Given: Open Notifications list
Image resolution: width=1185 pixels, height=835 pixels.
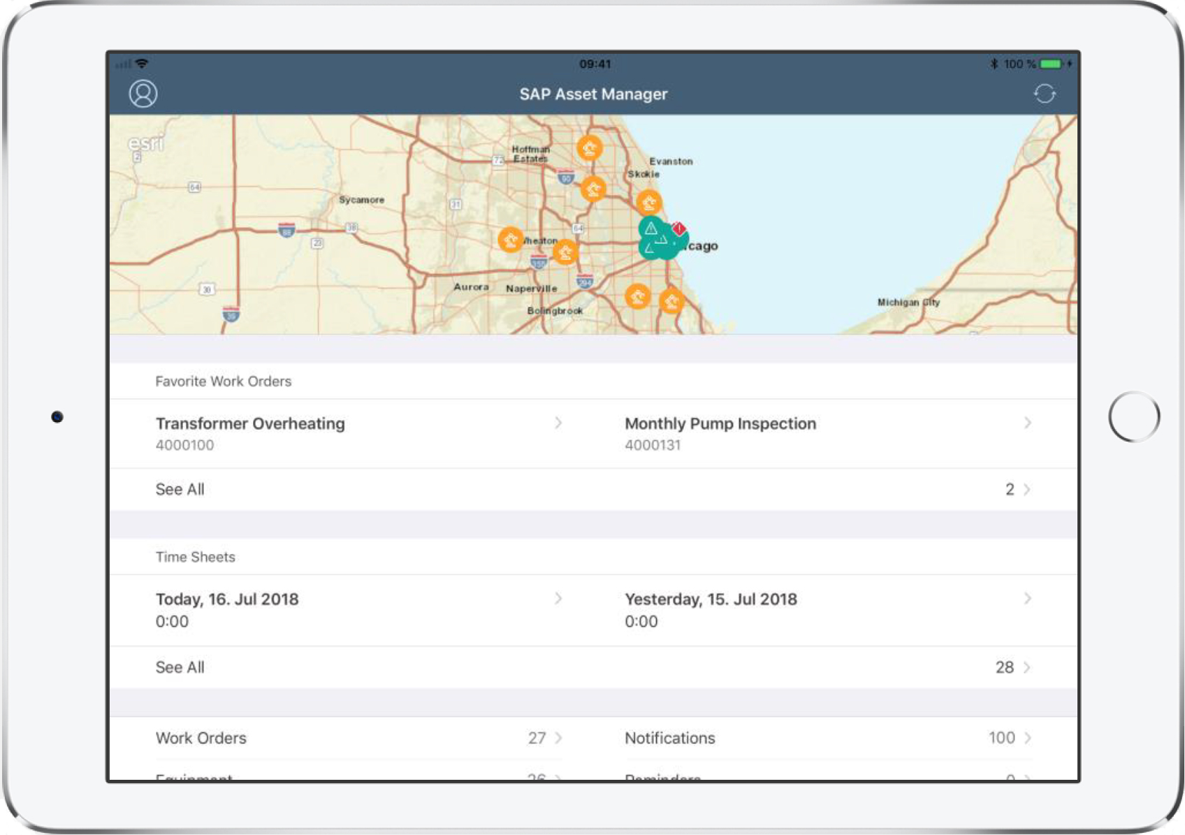Looking at the screenshot, I should [829, 738].
